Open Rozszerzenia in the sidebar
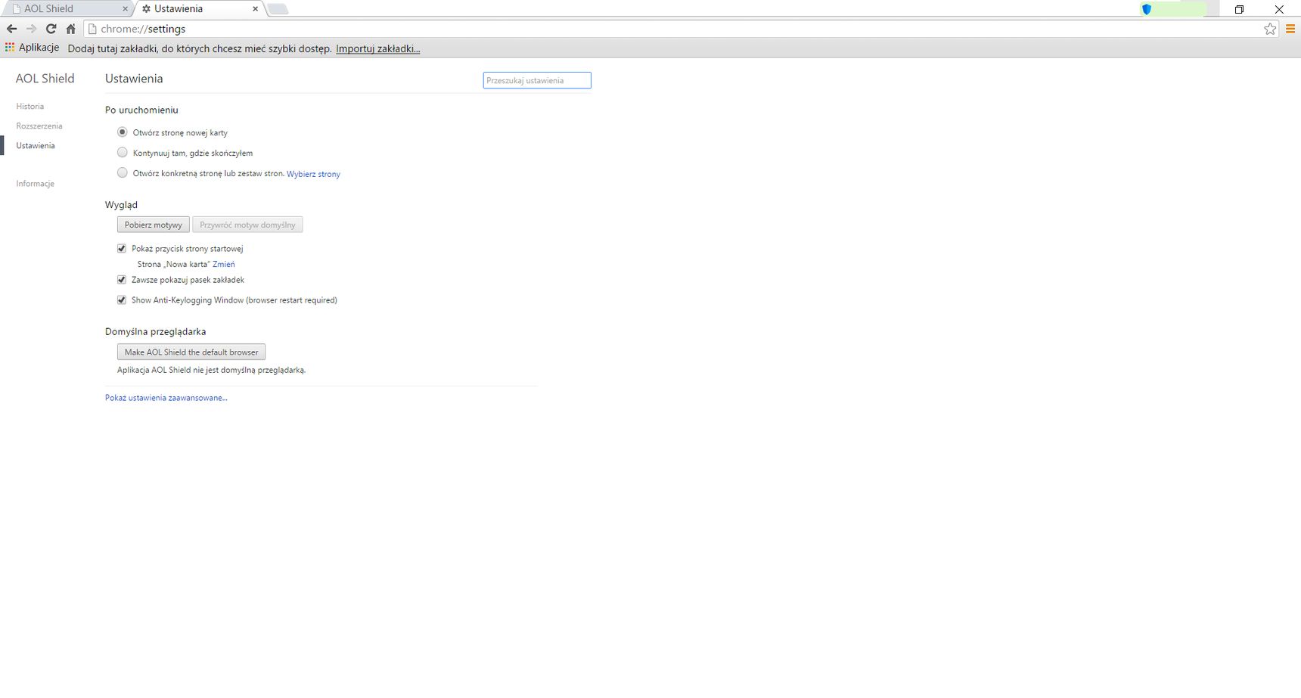 (39, 126)
